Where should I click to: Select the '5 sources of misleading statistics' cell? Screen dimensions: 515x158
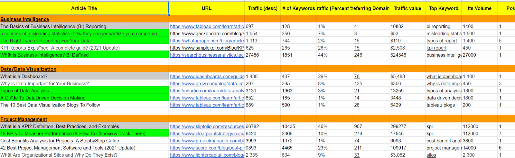tap(84, 33)
